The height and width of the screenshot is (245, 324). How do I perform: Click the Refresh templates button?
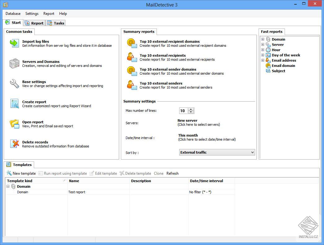[172, 173]
